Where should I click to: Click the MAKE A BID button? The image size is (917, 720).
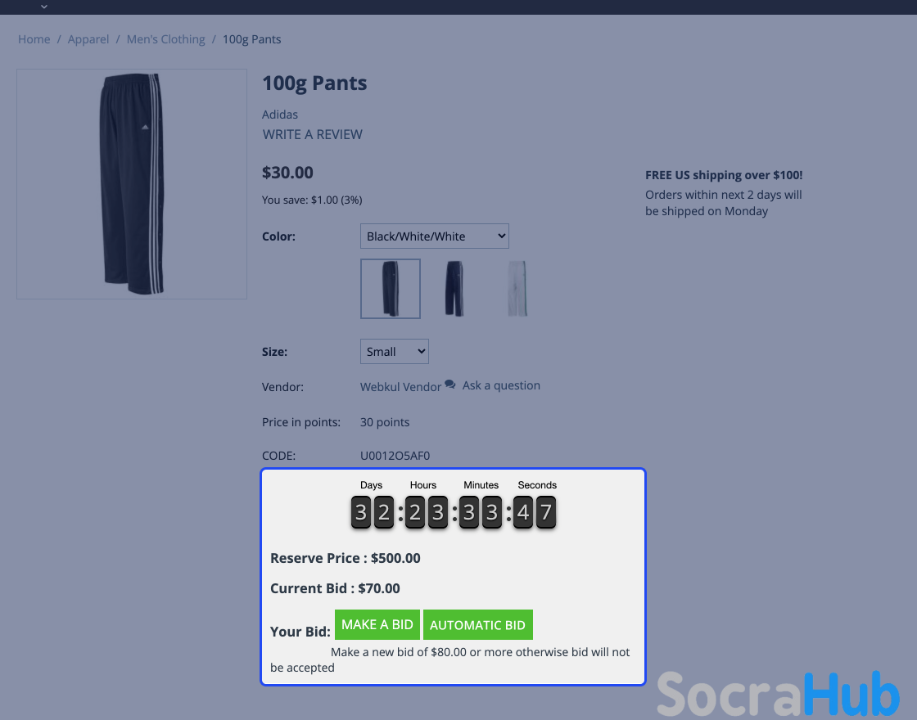click(377, 624)
